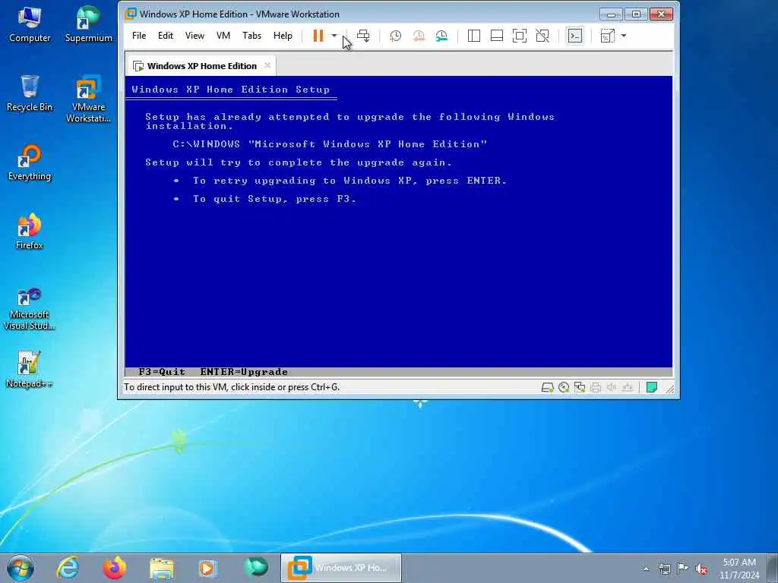The image size is (778, 583).
Task: Open the Tabs menu
Action: tap(251, 36)
